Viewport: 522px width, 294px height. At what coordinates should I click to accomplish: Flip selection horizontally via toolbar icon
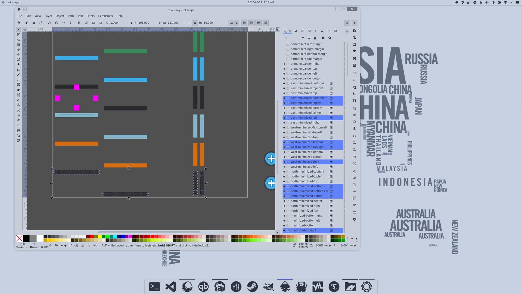point(64,23)
